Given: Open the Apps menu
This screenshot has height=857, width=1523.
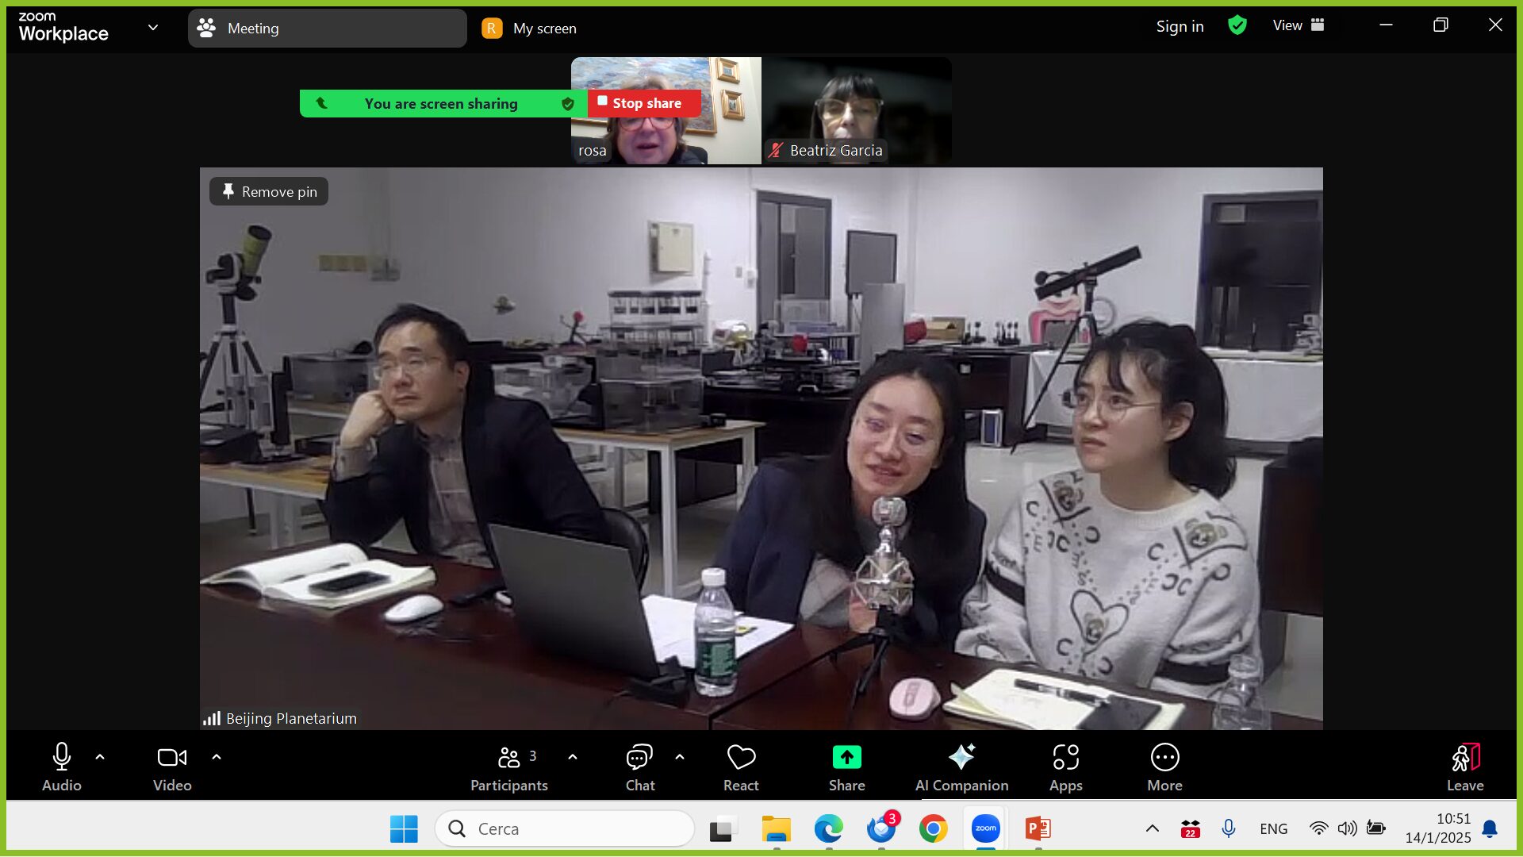Looking at the screenshot, I should 1065,767.
